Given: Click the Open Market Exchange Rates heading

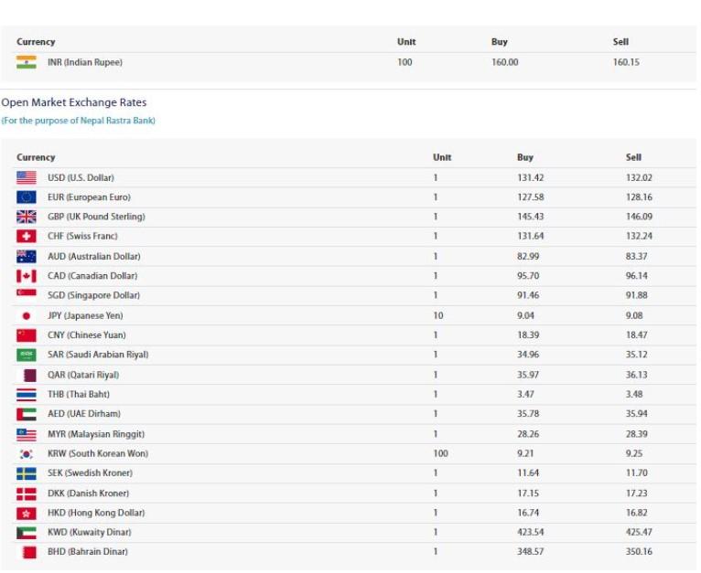Looking at the screenshot, I should [74, 102].
